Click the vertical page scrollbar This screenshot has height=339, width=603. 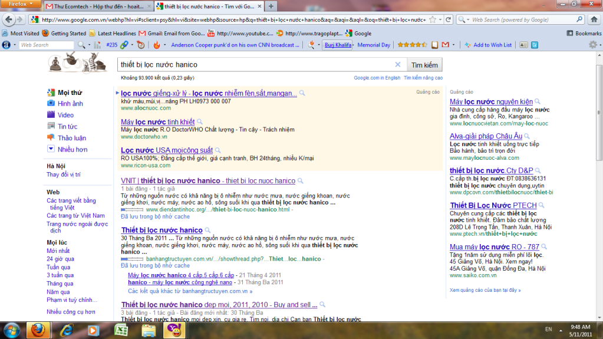tap(599, 113)
